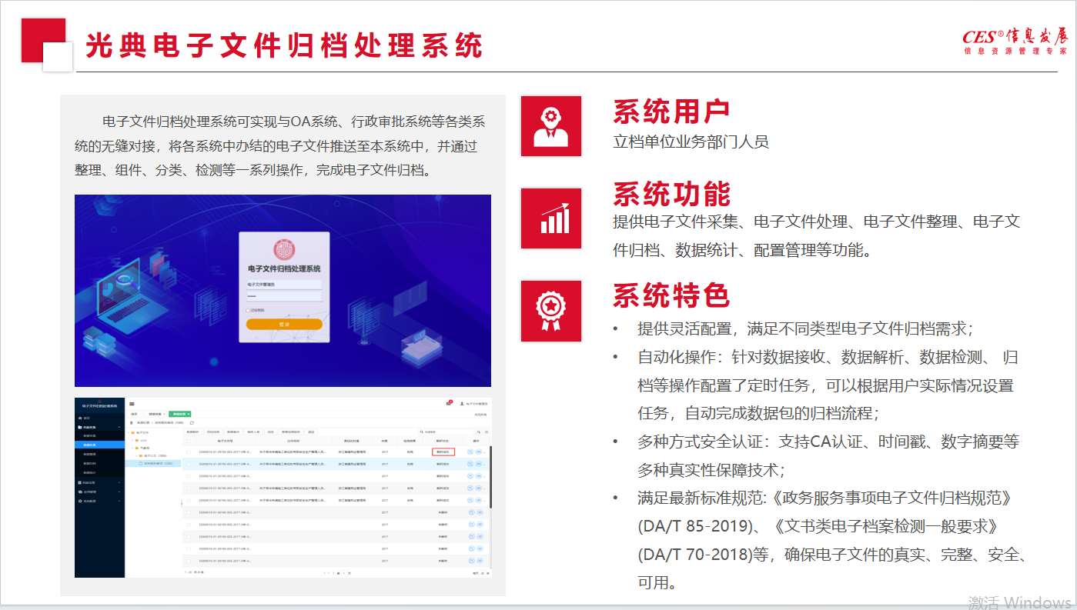Collapse the 气象局 tree node
1077x610 pixels.
(132, 448)
